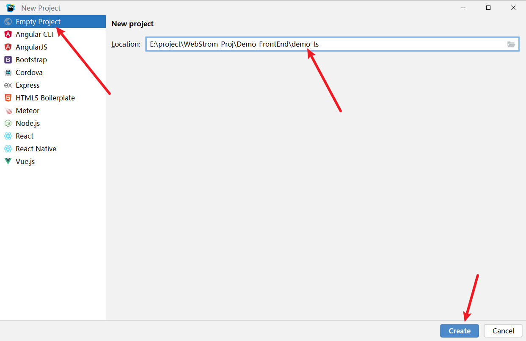
Task: Click the HTML5 shield icon
Action: 8,98
